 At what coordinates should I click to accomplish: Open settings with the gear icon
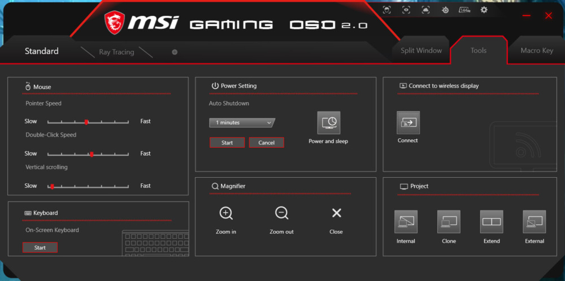tap(484, 10)
